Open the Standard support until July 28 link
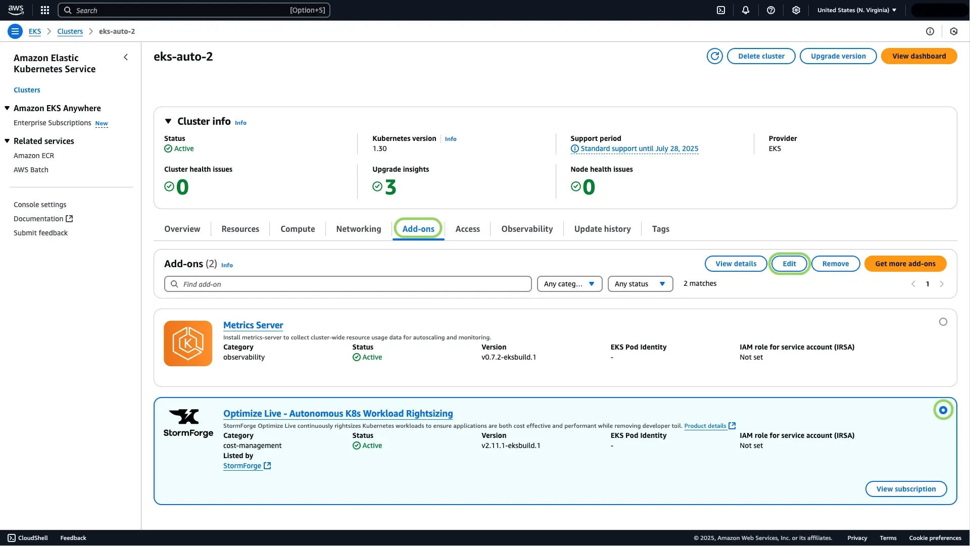970x546 pixels. pos(639,148)
